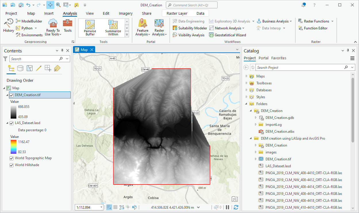
Task: Switch to the Portal tab in Catalog
Action: click(x=263, y=58)
